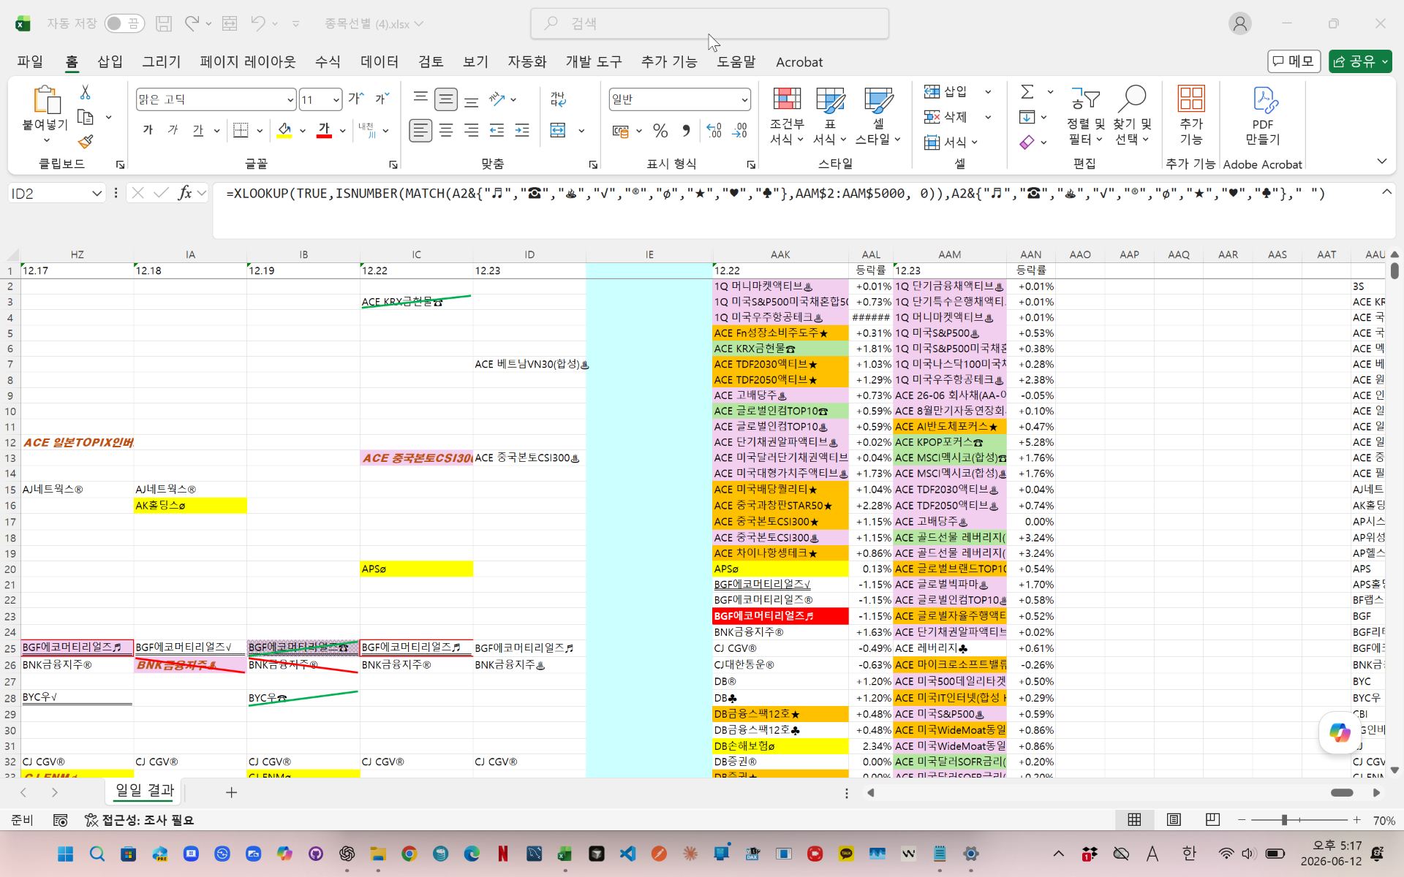This screenshot has width=1404, height=877.
Task: Apply percent style format
Action: tap(660, 131)
